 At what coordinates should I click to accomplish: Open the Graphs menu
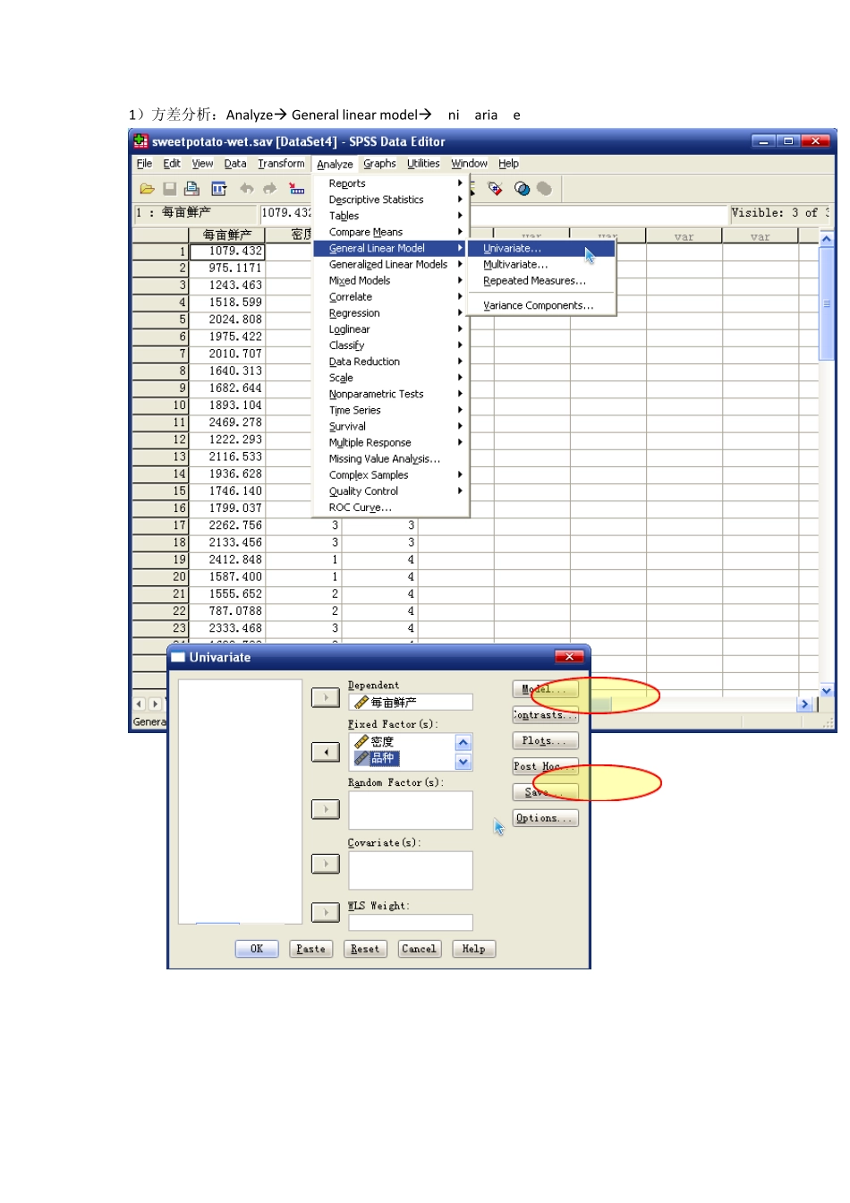(x=379, y=164)
